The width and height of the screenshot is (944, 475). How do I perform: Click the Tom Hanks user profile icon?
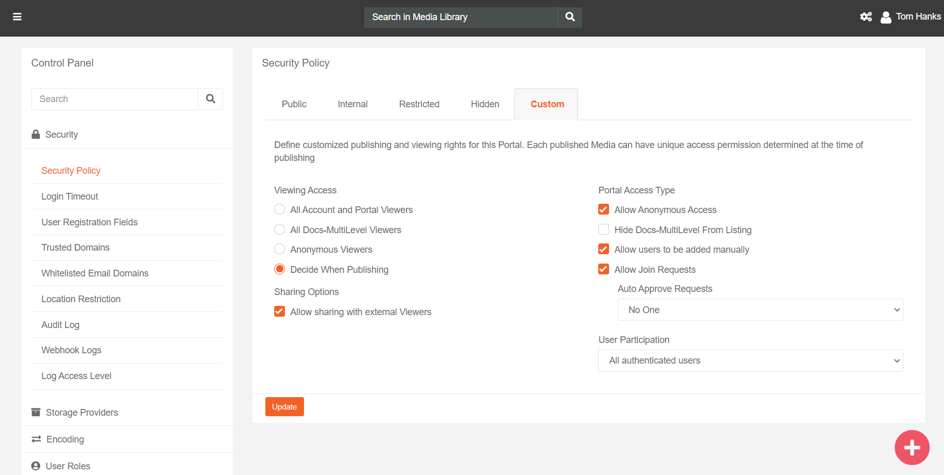pos(886,18)
